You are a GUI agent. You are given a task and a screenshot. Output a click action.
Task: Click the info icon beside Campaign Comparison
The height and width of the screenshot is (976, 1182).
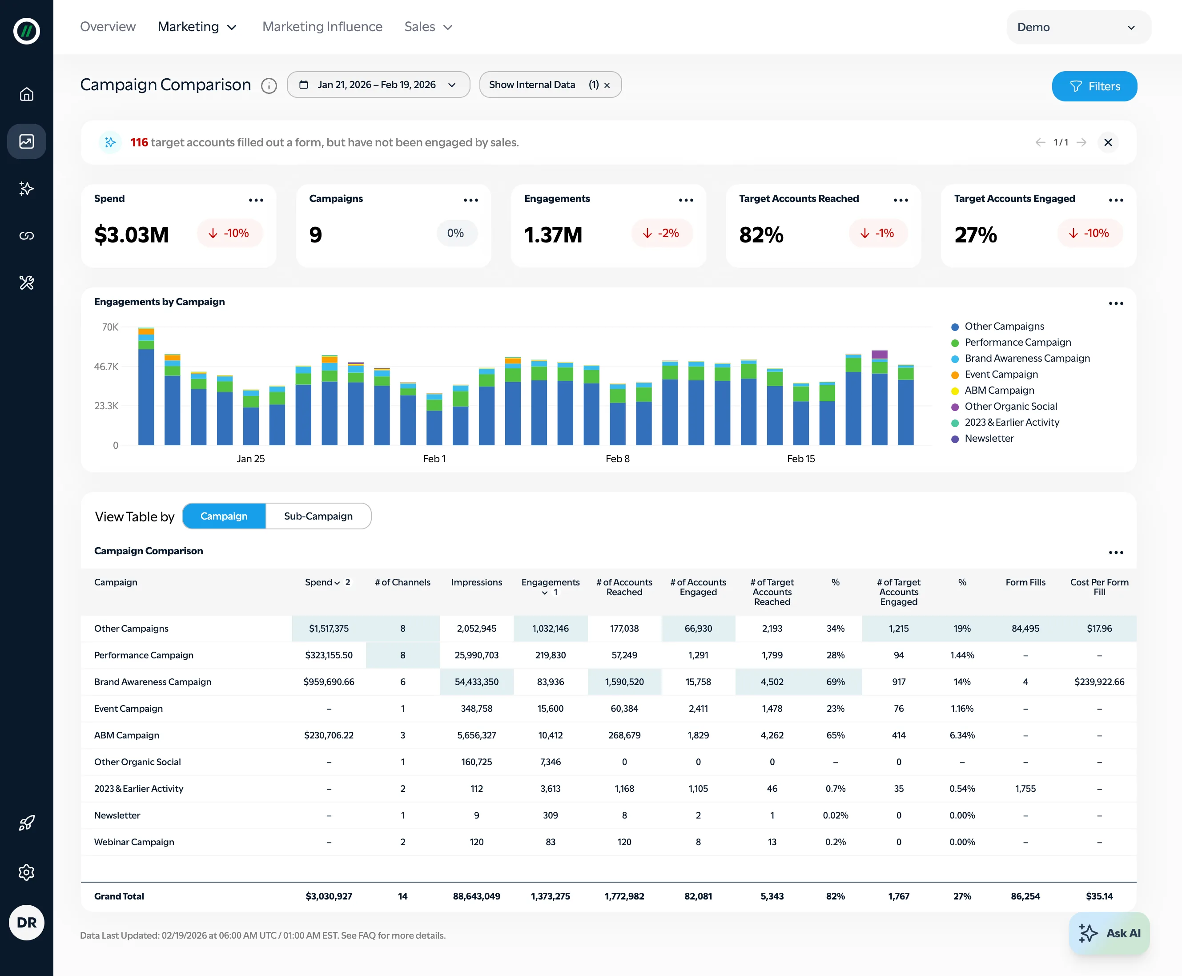tap(269, 86)
